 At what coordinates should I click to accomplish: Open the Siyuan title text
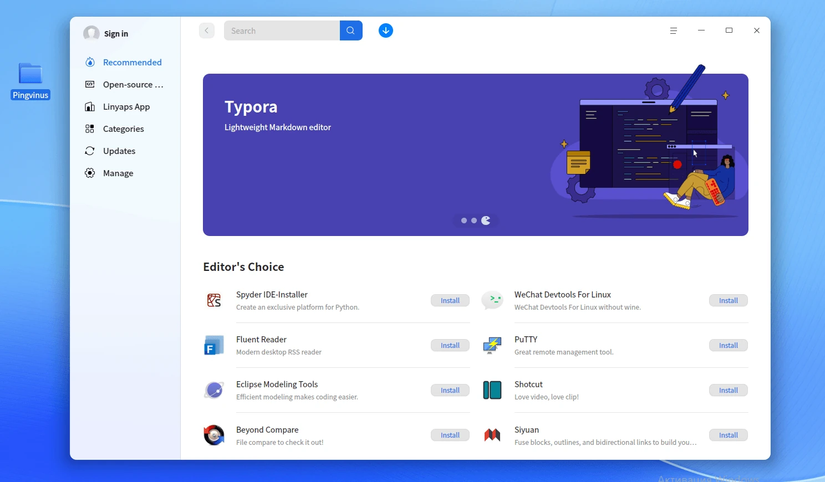coord(527,430)
